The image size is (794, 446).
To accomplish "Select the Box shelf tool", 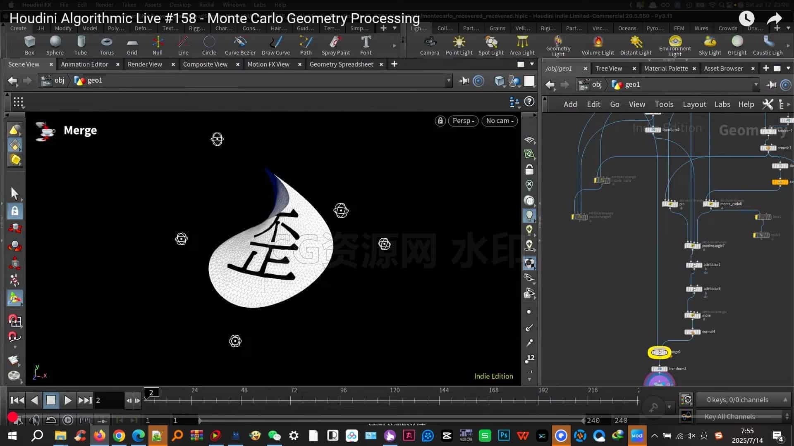I will [29, 45].
